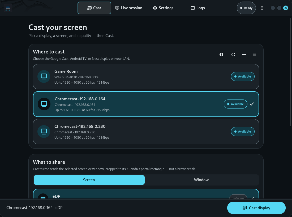Select the Chromecast-192.168.0.164 device card
The width and height of the screenshot is (292, 217).
click(x=146, y=104)
